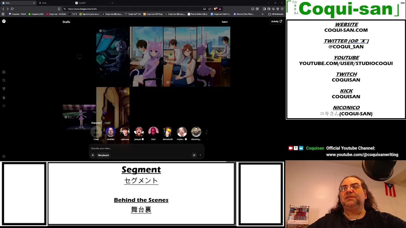Open the draft of catgirl on concert stage
The height and width of the screenshot is (228, 406).
tap(79, 117)
